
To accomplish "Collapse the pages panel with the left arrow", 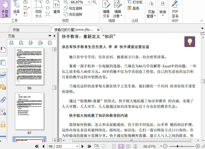I will (x=54, y=36).
